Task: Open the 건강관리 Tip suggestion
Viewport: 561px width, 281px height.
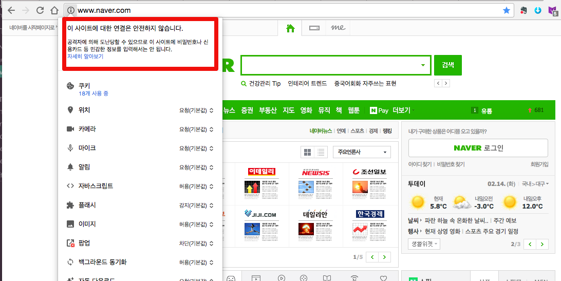Action: tap(265, 84)
